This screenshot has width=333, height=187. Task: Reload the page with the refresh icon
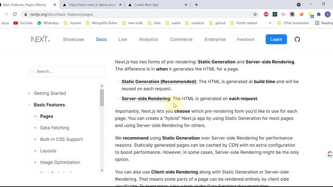point(15,15)
